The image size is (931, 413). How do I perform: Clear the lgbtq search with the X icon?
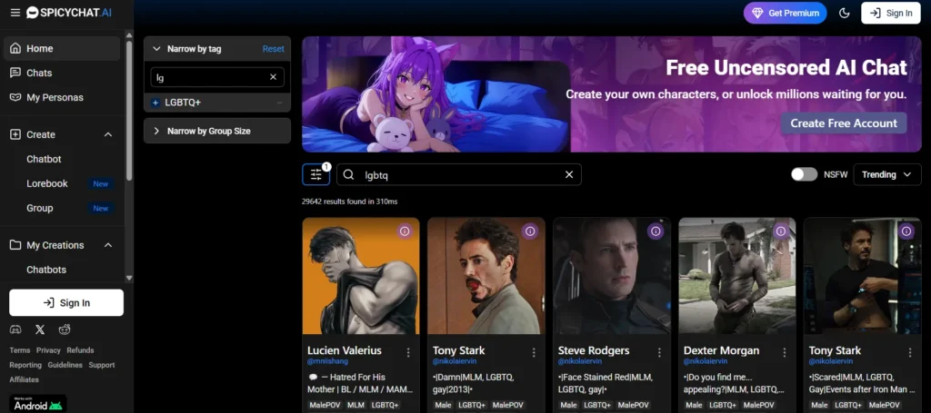click(569, 174)
